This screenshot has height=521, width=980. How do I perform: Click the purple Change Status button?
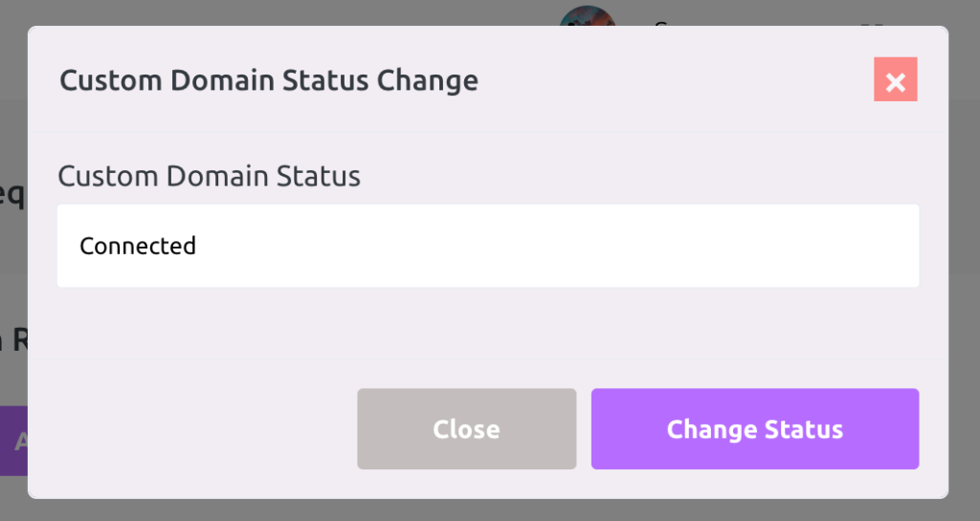755,428
